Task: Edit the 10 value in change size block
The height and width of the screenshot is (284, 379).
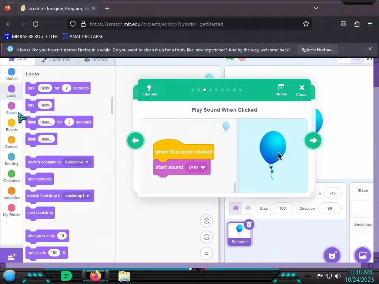Action: coord(62,236)
